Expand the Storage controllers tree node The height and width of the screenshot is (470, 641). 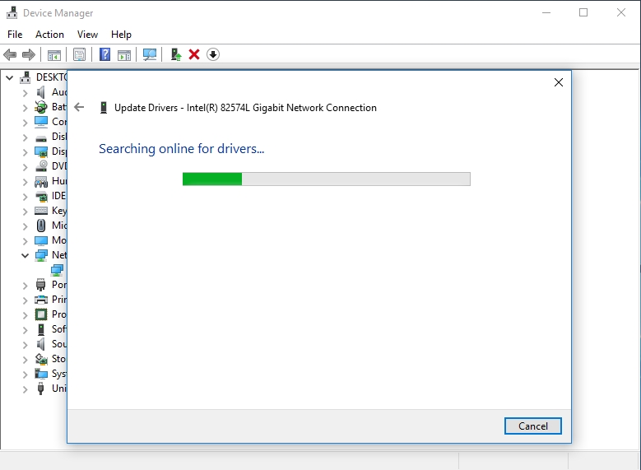click(25, 360)
